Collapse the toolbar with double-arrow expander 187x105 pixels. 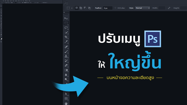point(64,12)
